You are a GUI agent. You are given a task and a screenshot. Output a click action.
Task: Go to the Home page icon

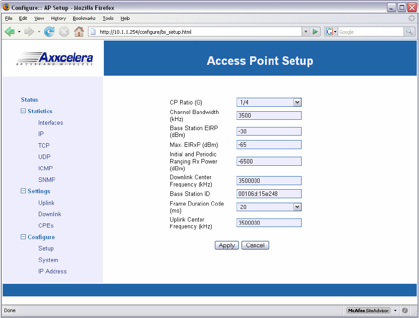click(x=79, y=32)
